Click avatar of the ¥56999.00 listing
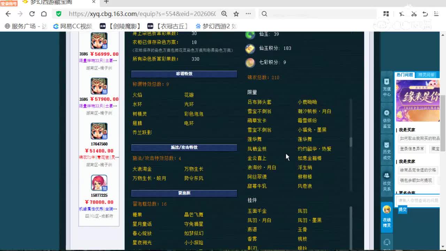Viewport: 446px width, 251px height. point(99,41)
